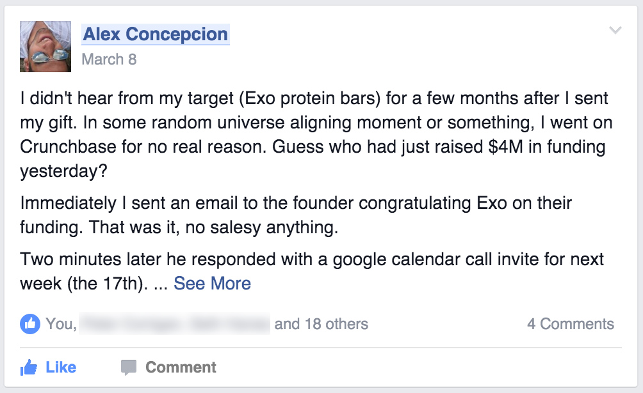This screenshot has width=643, height=393.
Task: Click the "$4M in funding" text
Action: click(x=547, y=146)
